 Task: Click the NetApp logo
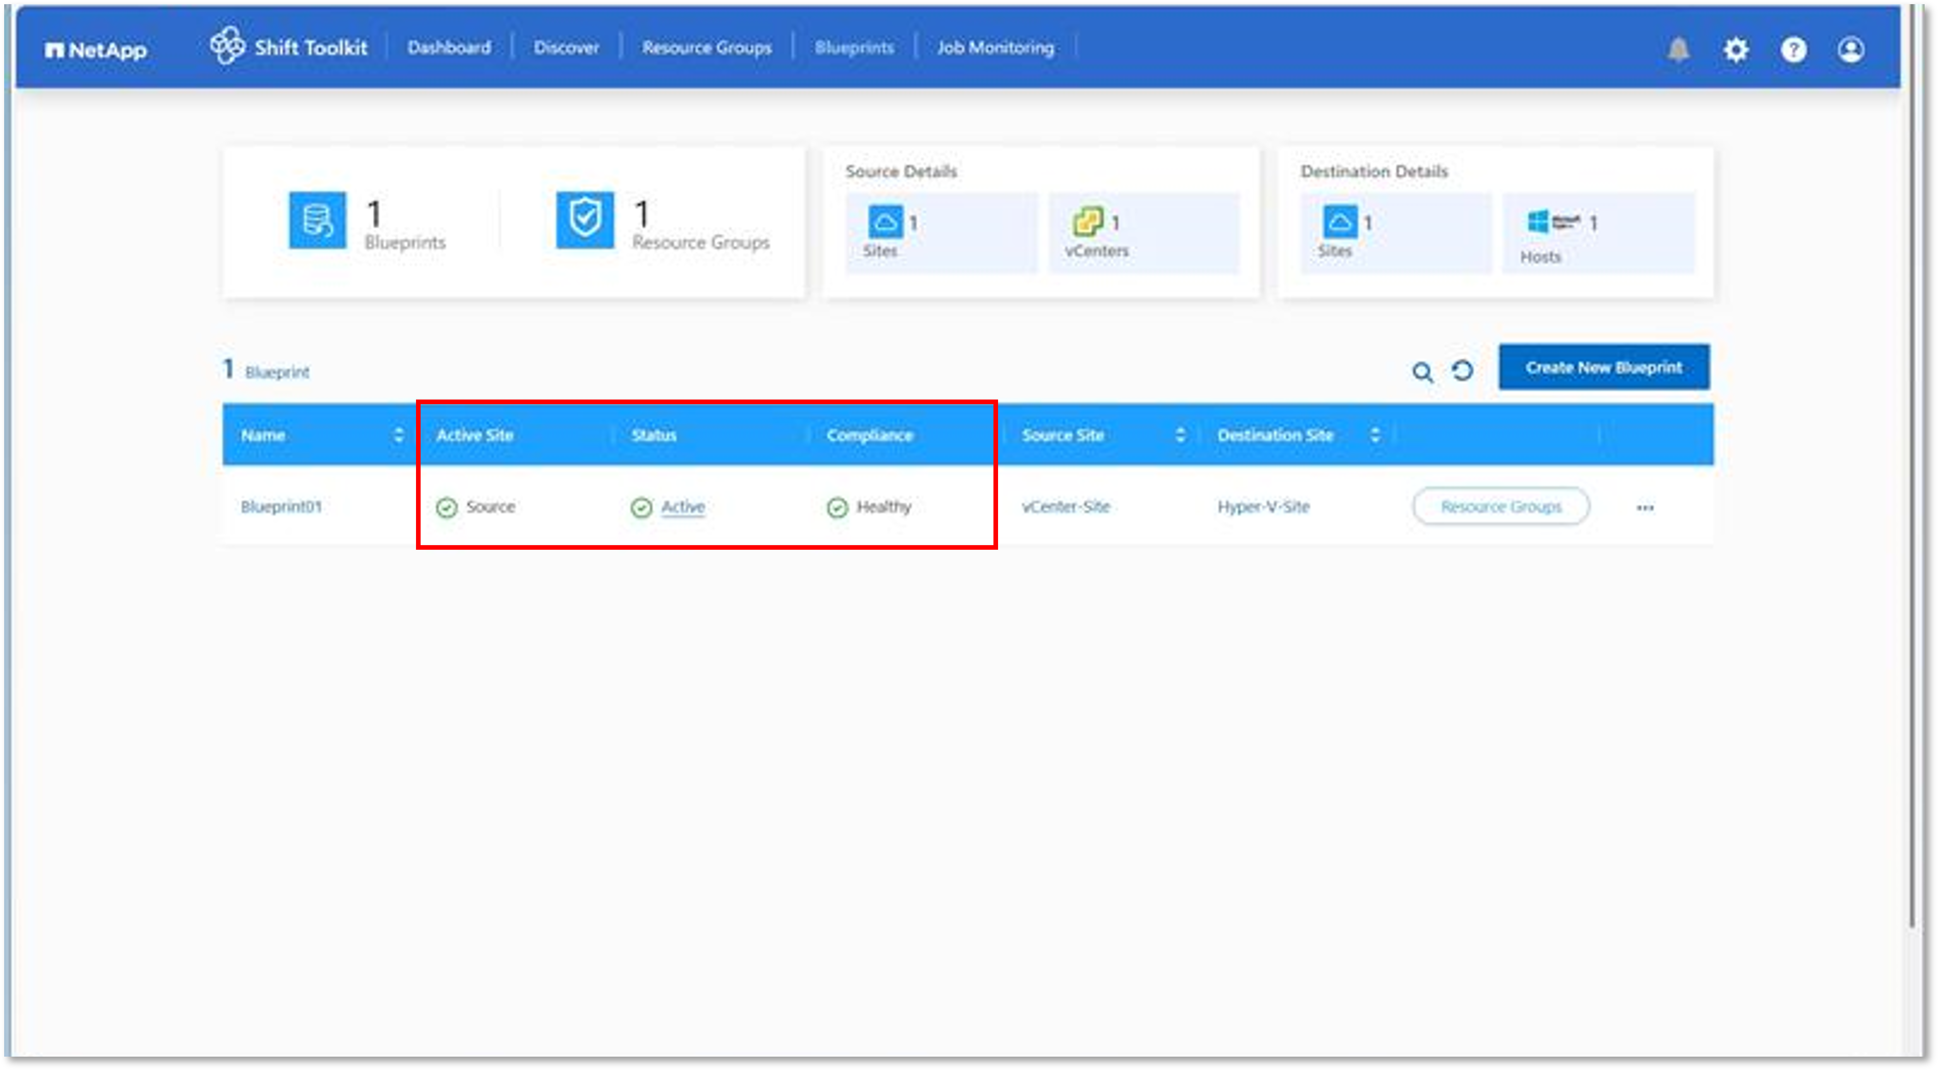pos(95,50)
